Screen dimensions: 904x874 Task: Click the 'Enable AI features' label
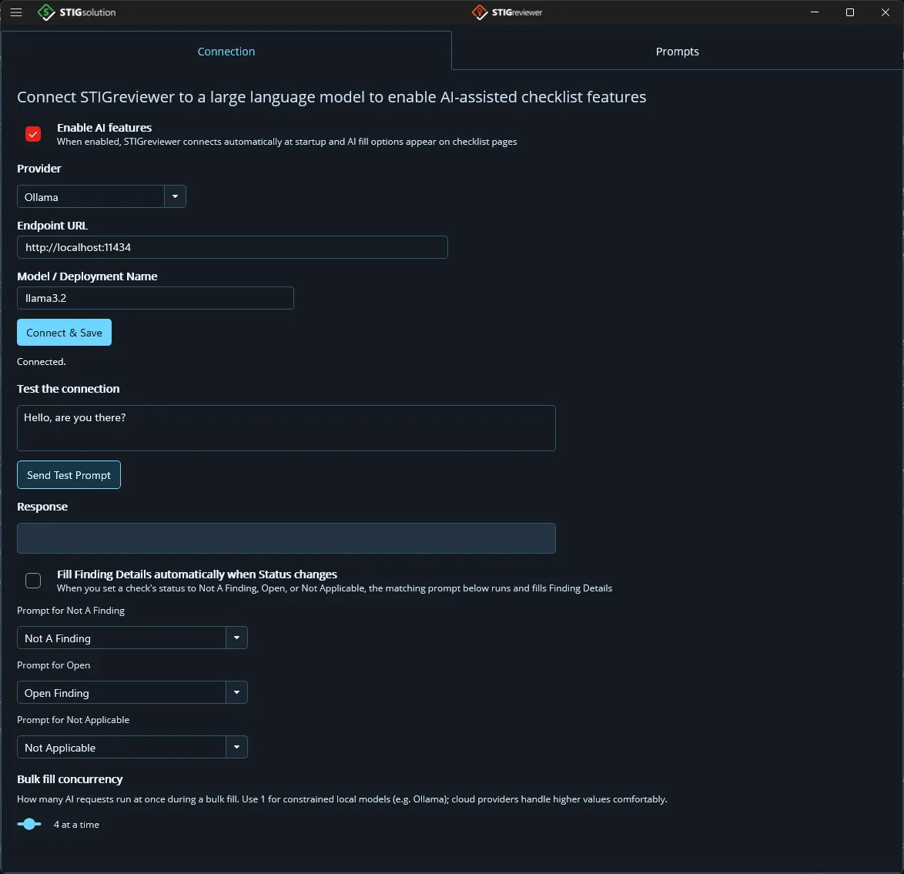tap(105, 128)
